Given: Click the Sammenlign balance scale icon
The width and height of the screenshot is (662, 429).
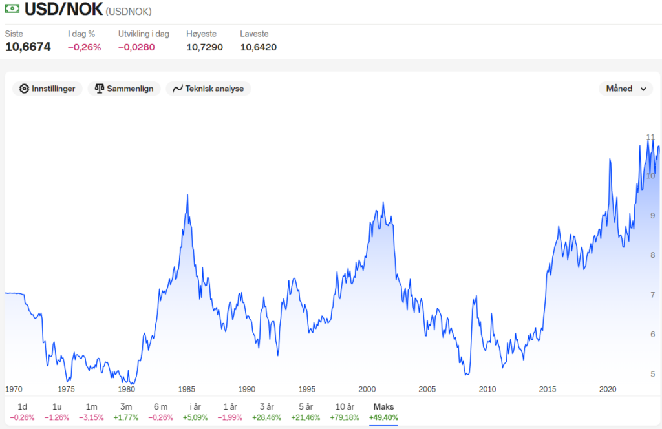Looking at the screenshot, I should coord(99,89).
